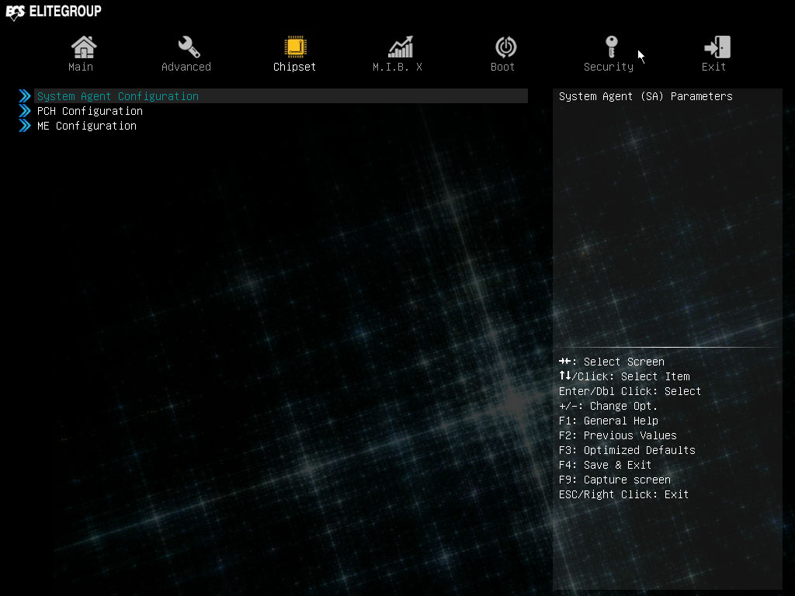Click the 'F3: Optimized Defaults' line
The height and width of the screenshot is (596, 795).
click(x=627, y=450)
